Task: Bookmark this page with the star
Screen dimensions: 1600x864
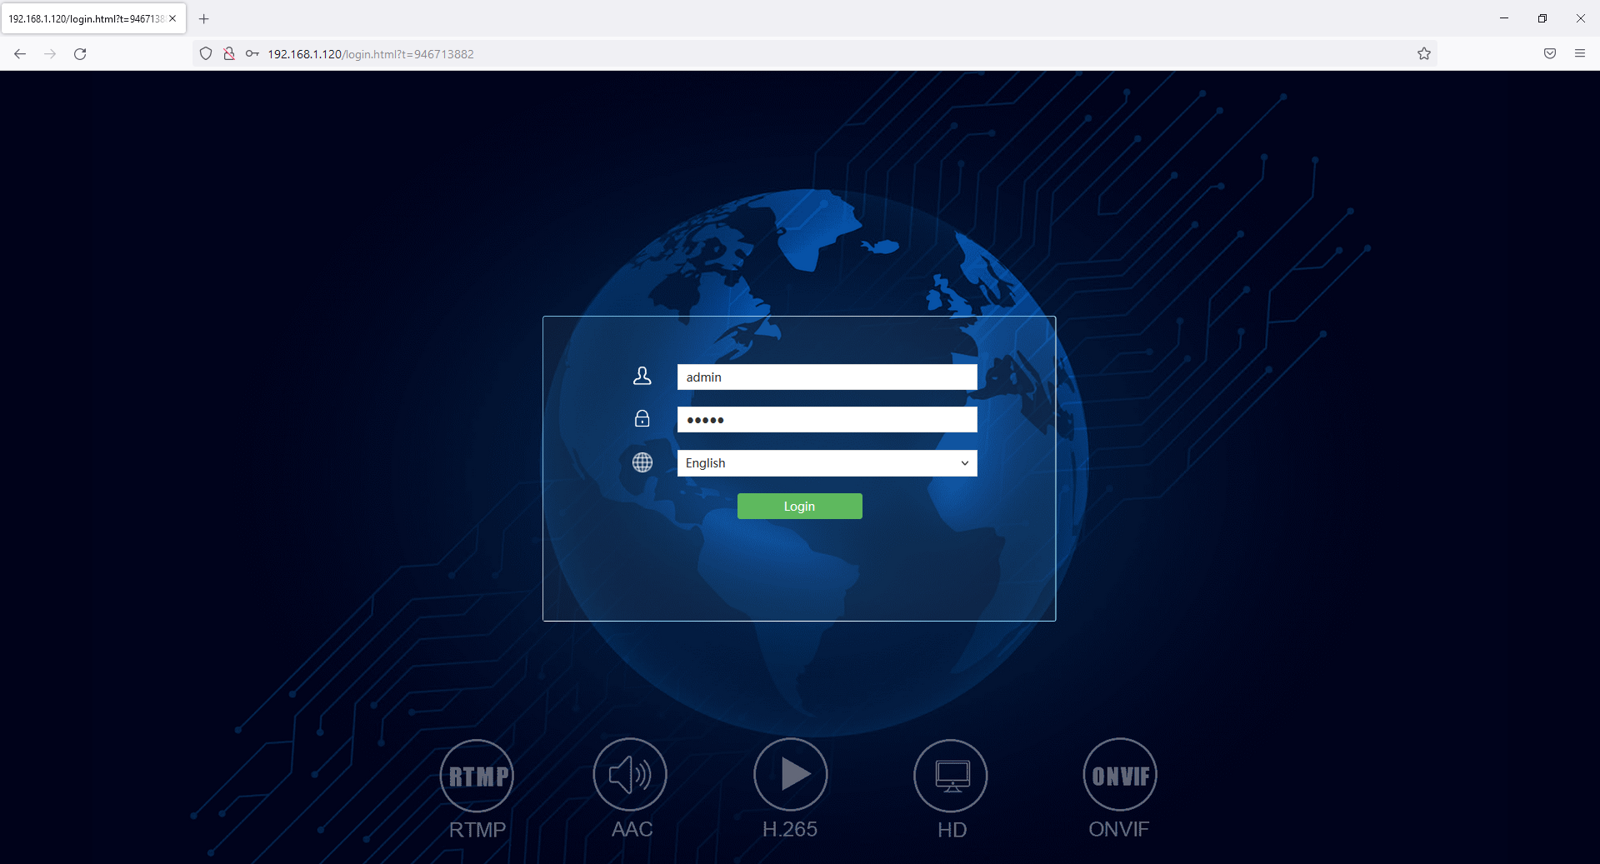Action: tap(1424, 54)
